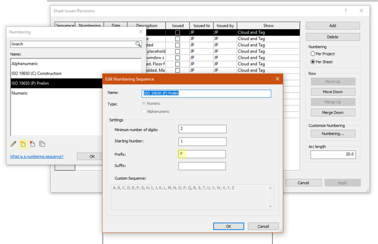Screen dimensions: 378x244
Task: Tick the Issued checkbox in the 'placehold' row
Action: click(178, 51)
